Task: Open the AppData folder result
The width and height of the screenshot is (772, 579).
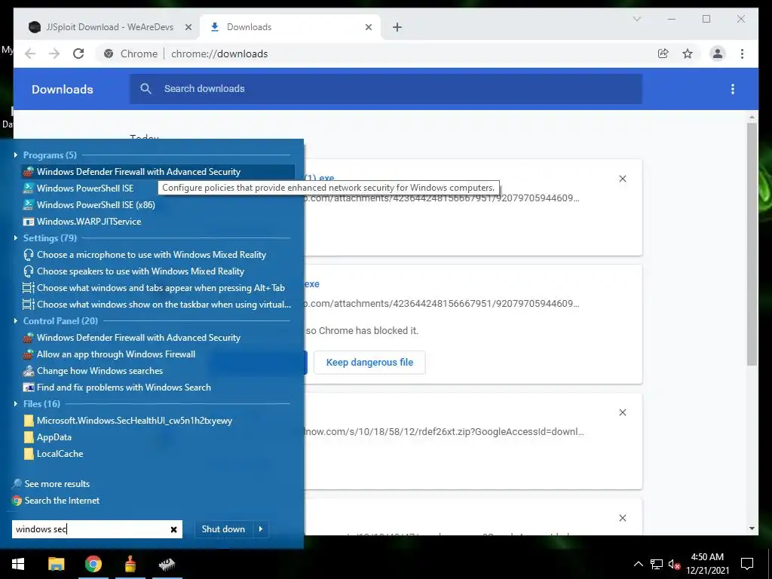Action: 54,437
